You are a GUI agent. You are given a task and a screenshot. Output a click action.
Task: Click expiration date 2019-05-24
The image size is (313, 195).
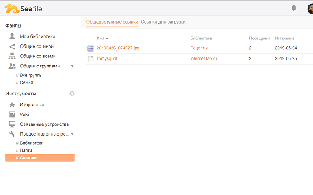[x=286, y=48]
